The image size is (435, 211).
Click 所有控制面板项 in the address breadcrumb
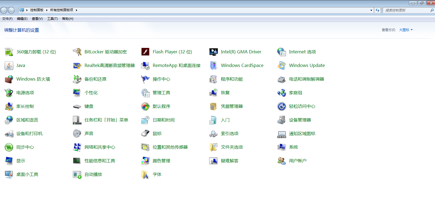62,10
